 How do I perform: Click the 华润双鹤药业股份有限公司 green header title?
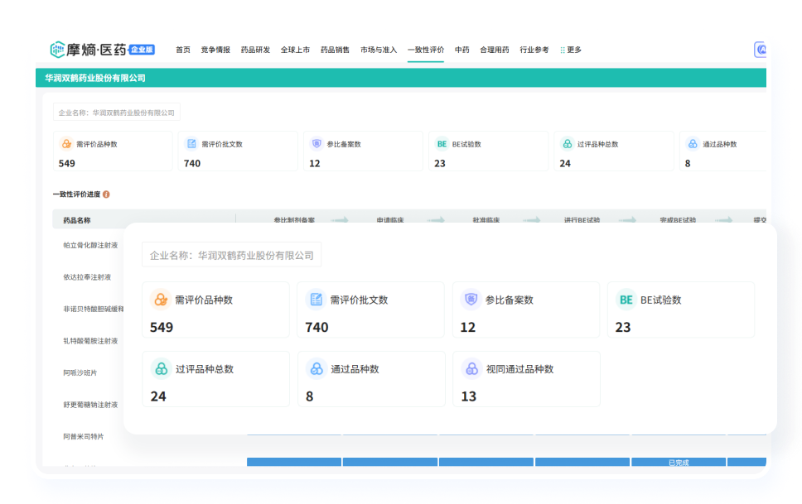(x=95, y=78)
